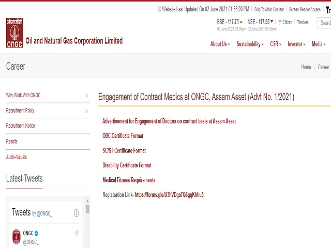Expand the About Us menu
Viewport: 331px width, 248px height.
pyautogui.click(x=220, y=44)
